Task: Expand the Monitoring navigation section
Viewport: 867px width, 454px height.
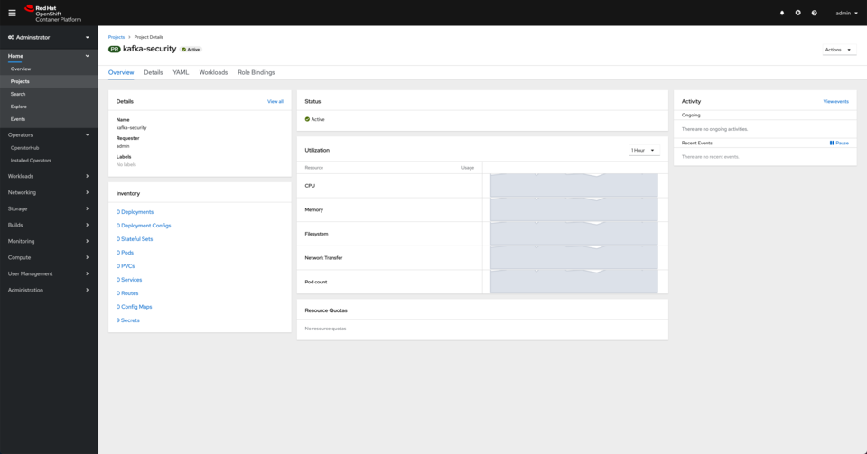Action: [x=49, y=241]
